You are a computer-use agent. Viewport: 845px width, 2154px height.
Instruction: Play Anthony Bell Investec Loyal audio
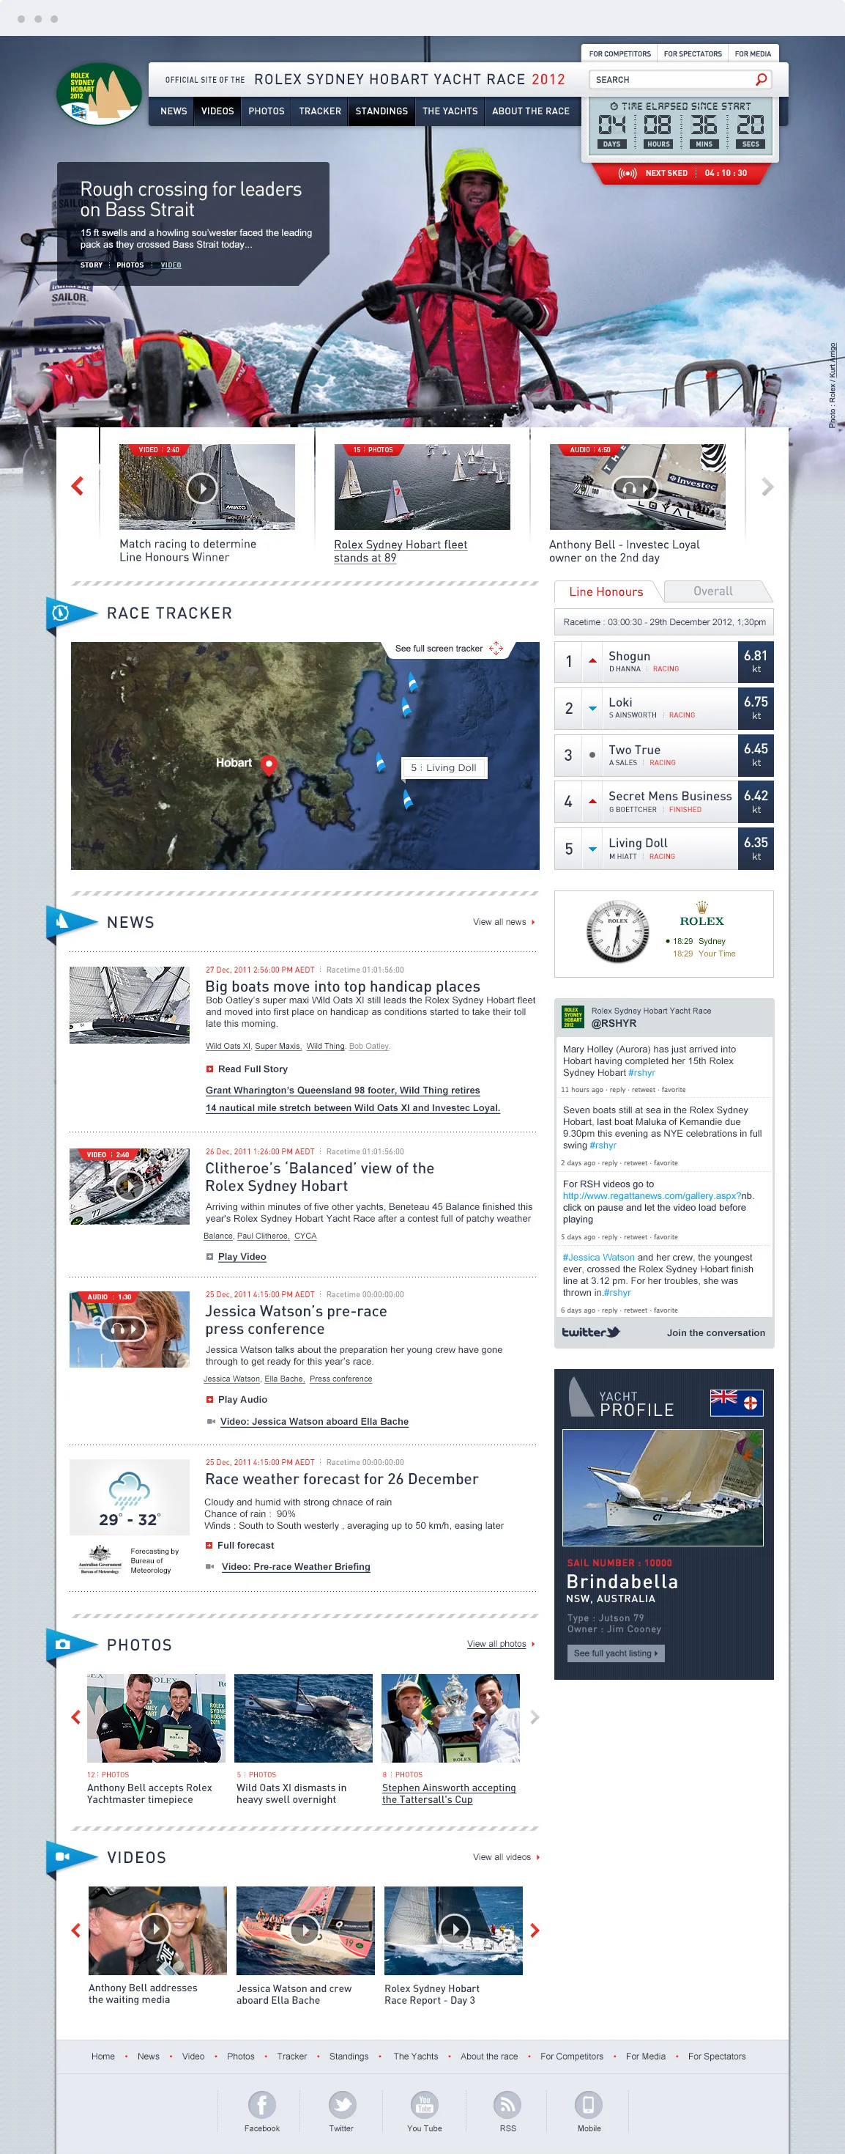coord(635,487)
